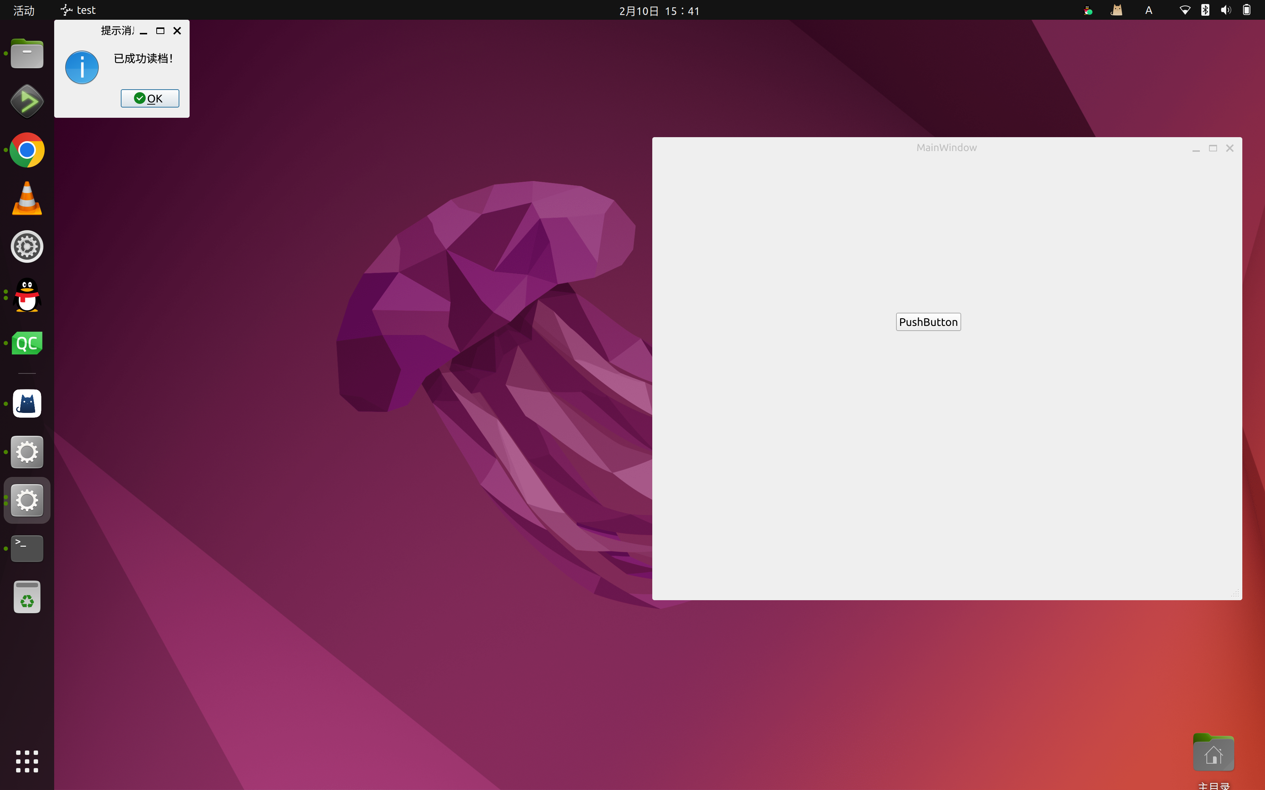Show applications grid button

click(x=27, y=761)
